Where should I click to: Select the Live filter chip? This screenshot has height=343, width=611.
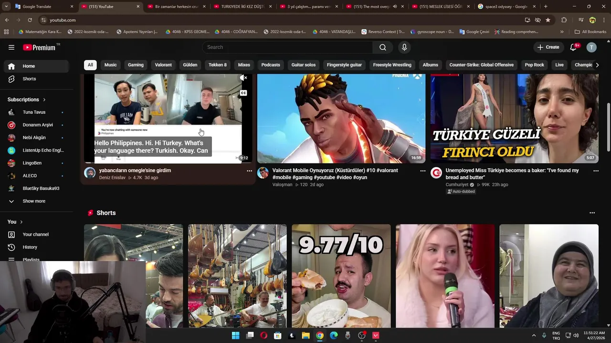(559, 65)
